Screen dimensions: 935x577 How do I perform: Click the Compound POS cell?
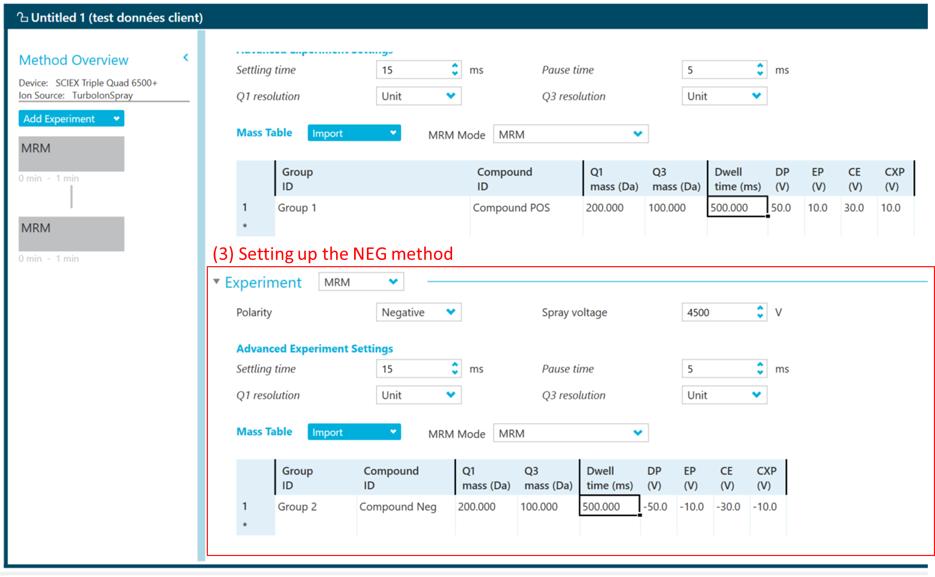tap(526, 208)
